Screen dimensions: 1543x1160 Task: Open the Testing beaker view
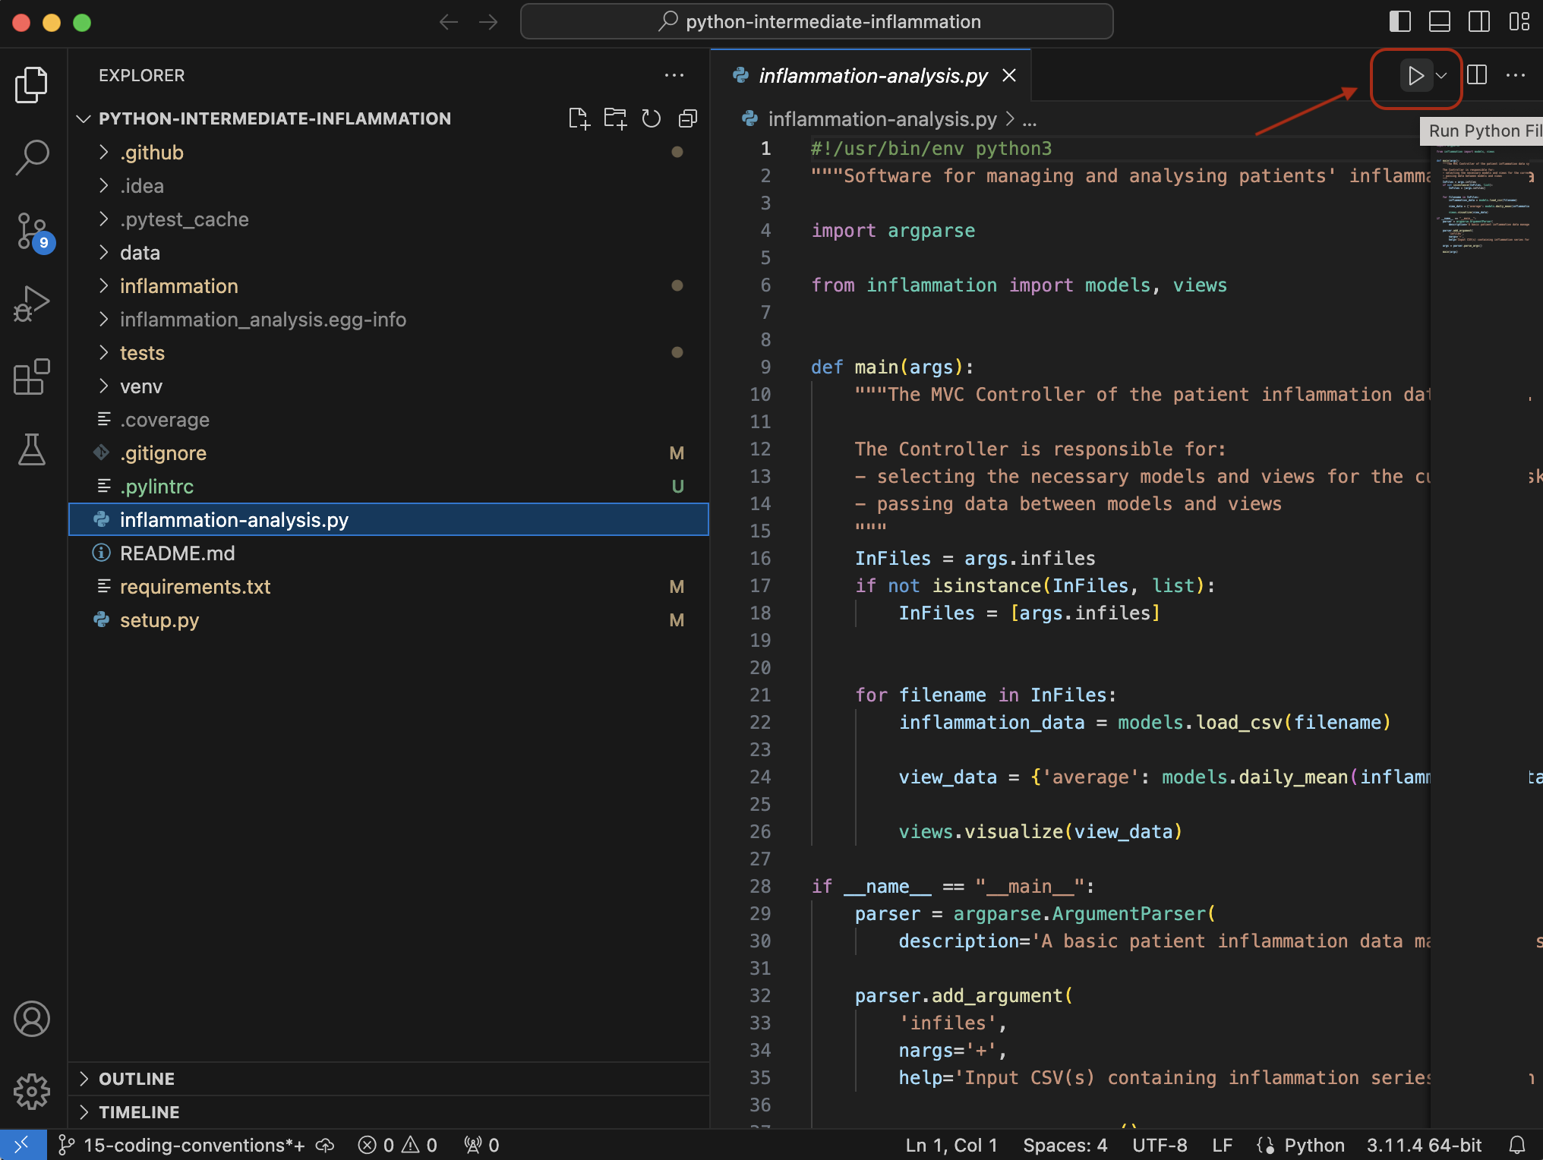tap(32, 450)
